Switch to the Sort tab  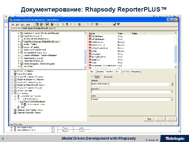point(118,72)
